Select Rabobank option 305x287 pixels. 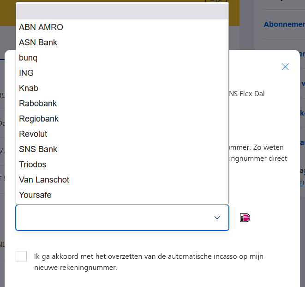click(38, 104)
